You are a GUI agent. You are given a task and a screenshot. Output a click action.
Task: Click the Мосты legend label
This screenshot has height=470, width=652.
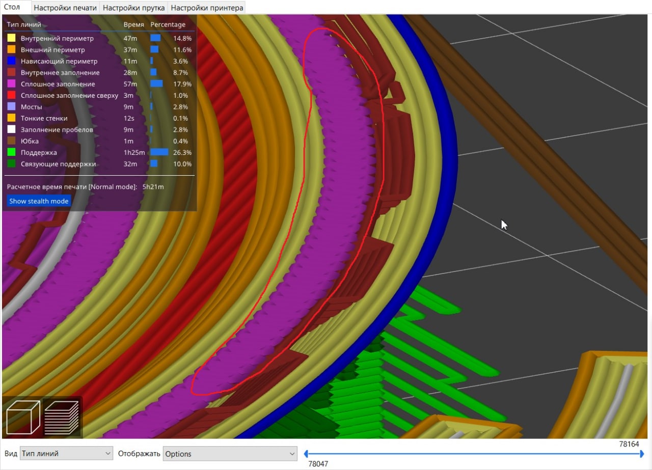point(32,107)
